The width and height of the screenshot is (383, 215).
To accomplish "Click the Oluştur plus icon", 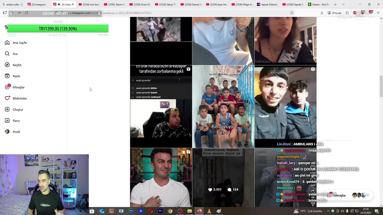I will tap(7, 110).
